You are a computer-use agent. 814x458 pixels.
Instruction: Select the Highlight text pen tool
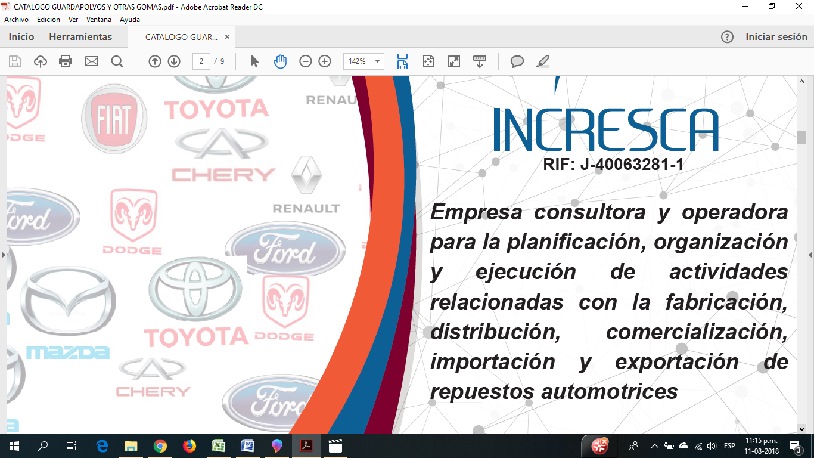point(542,61)
